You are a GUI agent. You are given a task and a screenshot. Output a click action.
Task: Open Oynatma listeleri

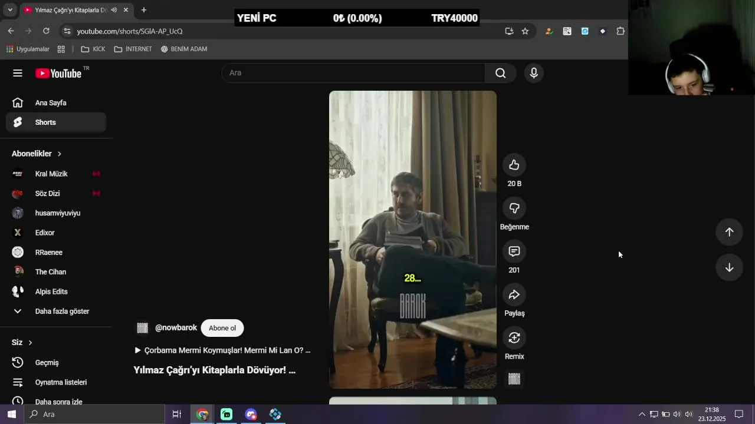click(56, 382)
